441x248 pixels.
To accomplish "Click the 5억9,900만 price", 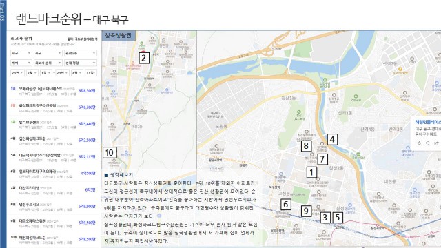I will 87,207.
